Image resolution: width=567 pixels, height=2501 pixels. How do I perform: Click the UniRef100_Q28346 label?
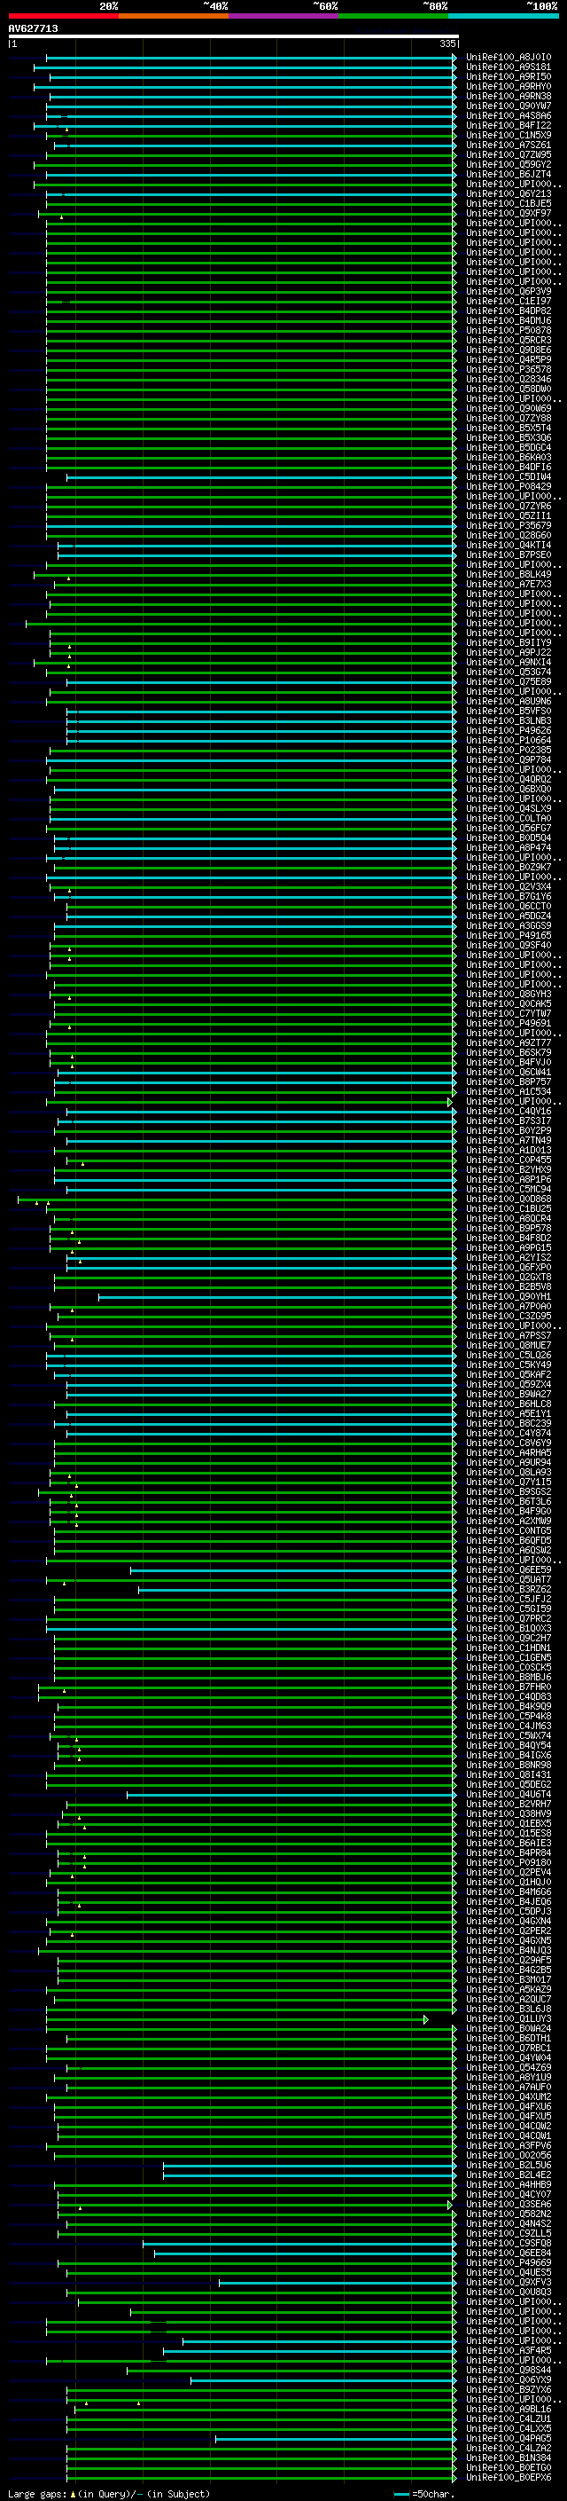[508, 380]
